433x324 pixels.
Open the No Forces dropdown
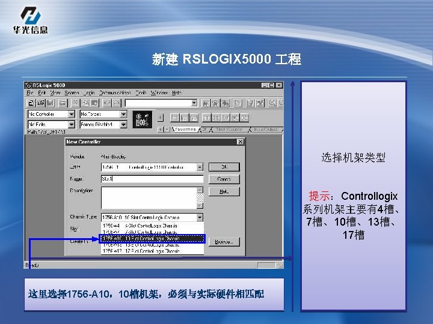pyautogui.click(x=123, y=114)
